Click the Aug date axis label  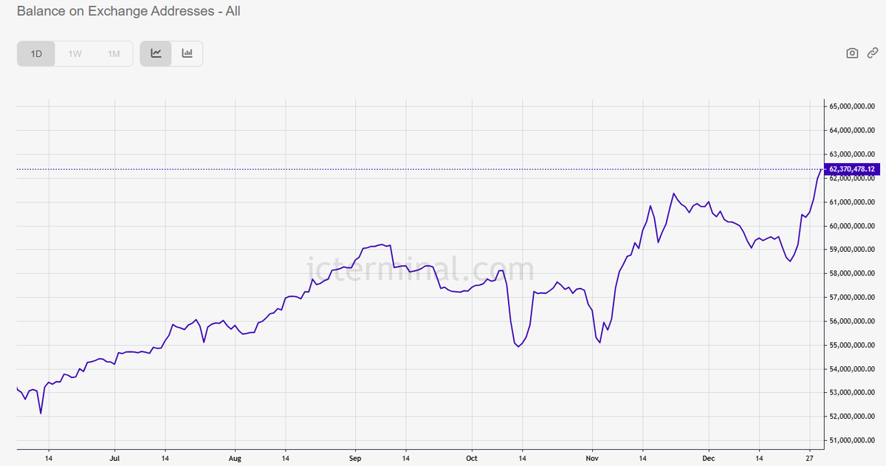pos(235,458)
